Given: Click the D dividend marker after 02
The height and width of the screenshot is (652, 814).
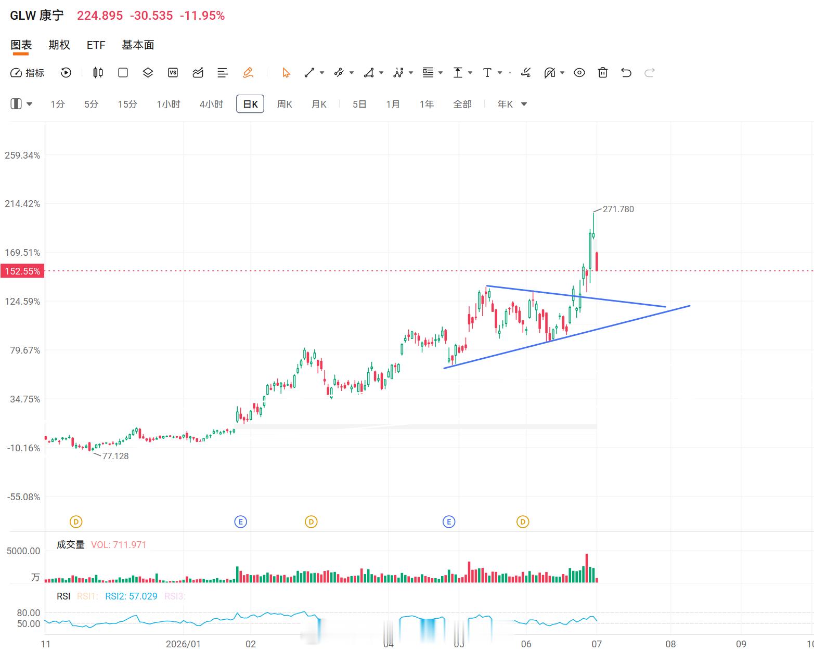Looking at the screenshot, I should click(x=311, y=521).
